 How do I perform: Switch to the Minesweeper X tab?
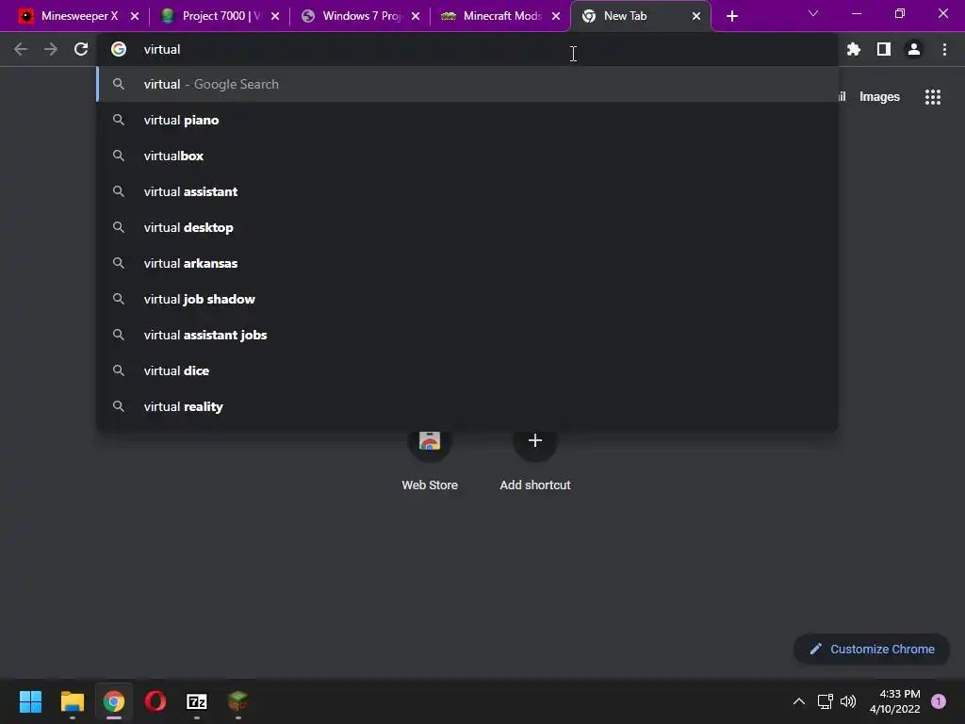77,16
